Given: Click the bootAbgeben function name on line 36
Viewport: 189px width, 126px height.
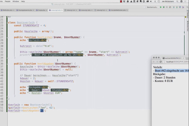Looking at the screenshot, I should coord(46,64).
